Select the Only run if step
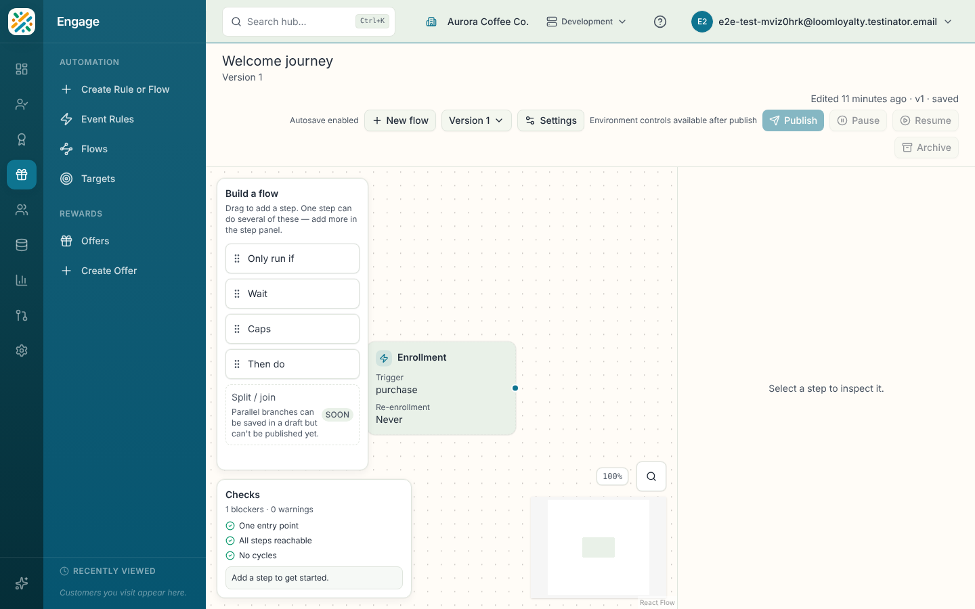This screenshot has height=609, width=975. 292,258
